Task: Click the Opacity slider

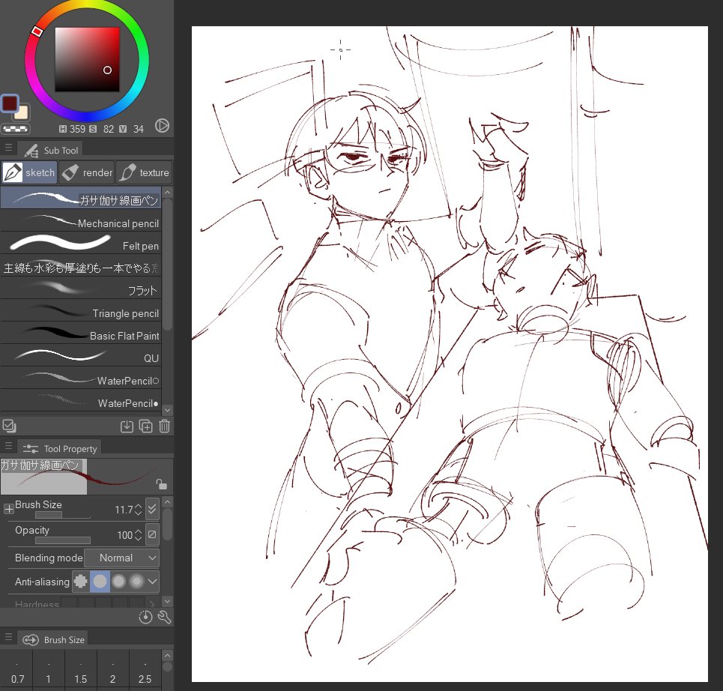Action: pos(63,540)
